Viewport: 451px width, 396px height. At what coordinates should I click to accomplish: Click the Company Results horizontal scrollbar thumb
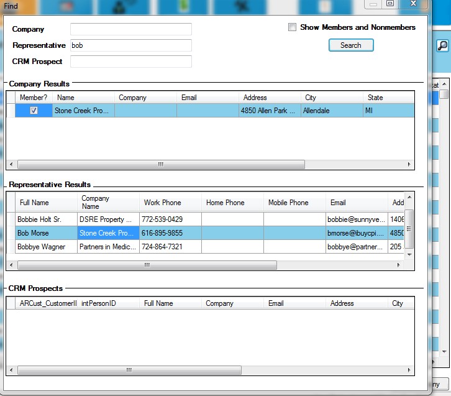(x=161, y=164)
